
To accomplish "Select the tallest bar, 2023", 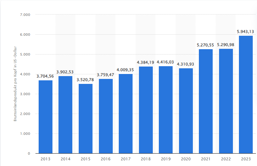I will click(246, 95).
